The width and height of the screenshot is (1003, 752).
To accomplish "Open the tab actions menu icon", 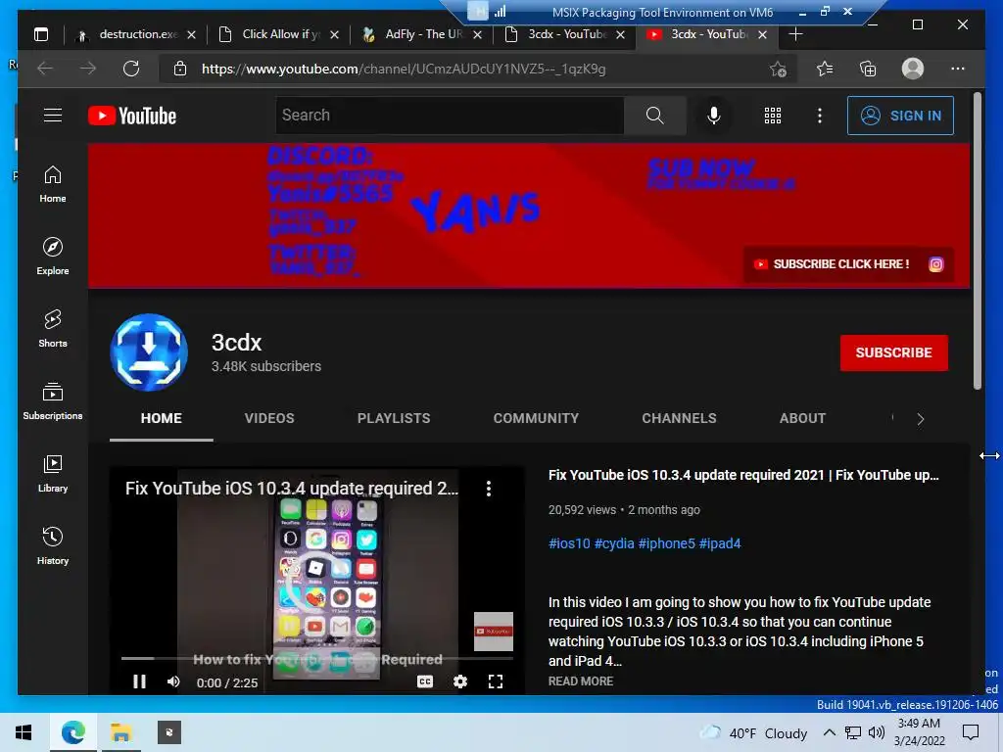I will pos(41,34).
